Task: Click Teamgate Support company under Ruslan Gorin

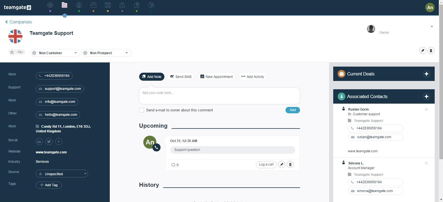Action: point(368,121)
